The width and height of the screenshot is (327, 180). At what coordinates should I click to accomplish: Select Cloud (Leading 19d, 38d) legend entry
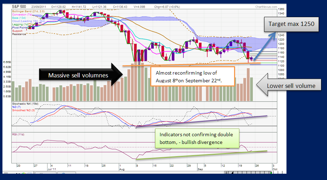(x=29, y=21)
